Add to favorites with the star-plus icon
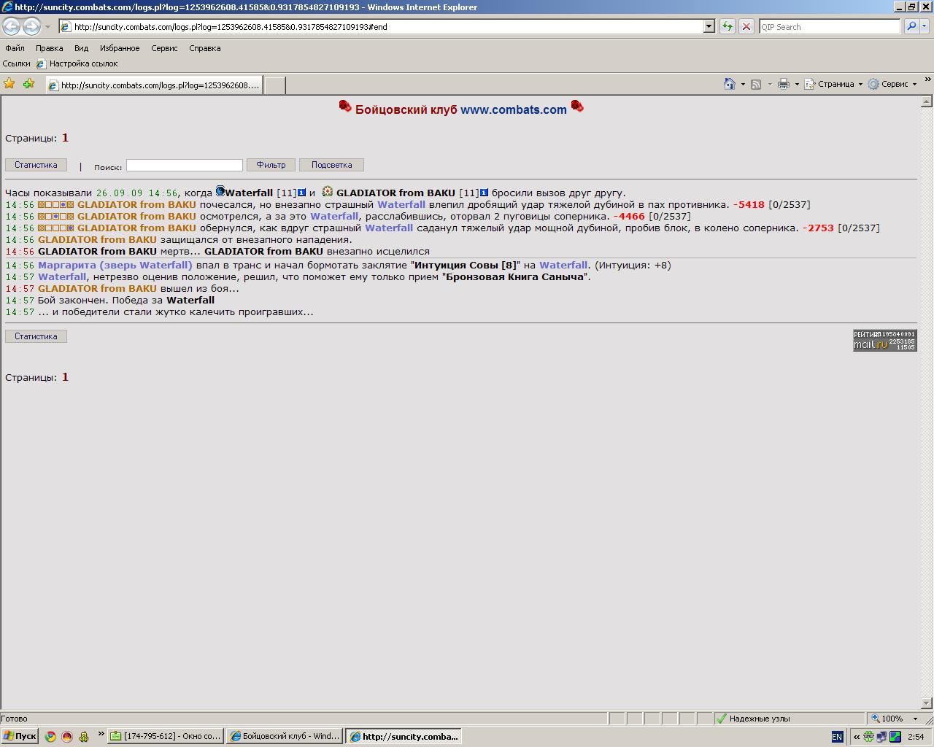Screen dimensions: 934x747 (29, 84)
